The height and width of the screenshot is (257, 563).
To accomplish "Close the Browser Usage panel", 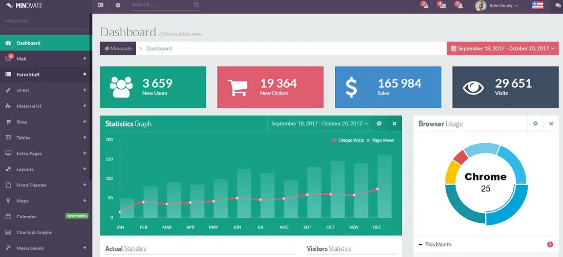I will click(x=551, y=123).
